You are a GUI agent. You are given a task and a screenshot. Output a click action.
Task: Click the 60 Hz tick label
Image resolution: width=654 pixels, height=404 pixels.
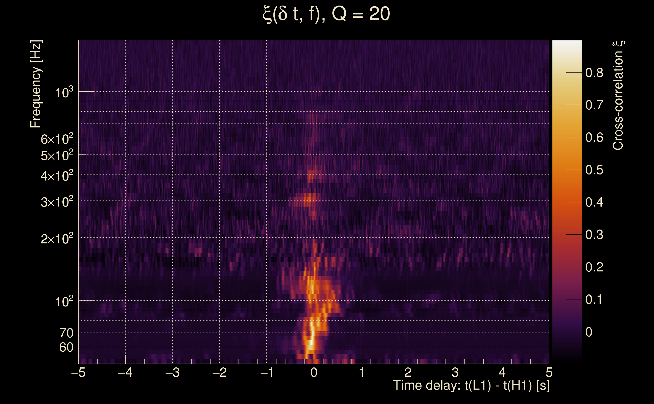(66, 347)
